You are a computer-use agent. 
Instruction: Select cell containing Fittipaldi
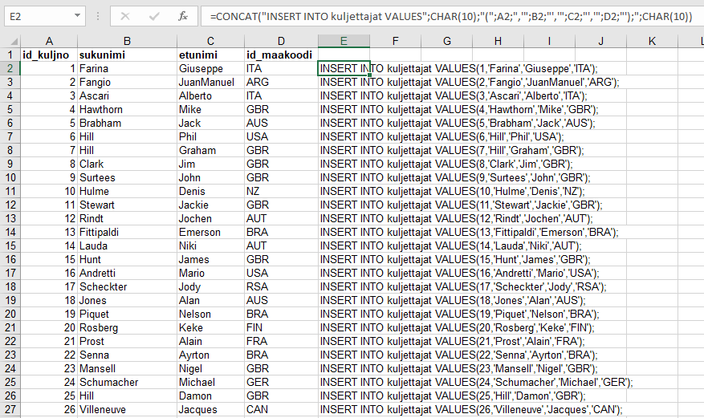tap(127, 233)
